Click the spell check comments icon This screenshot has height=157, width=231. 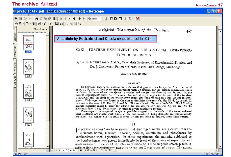(x=57, y=24)
